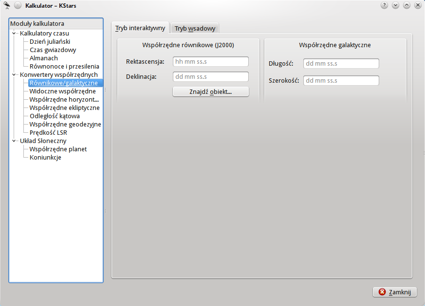This screenshot has height=306, width=425.
Task: Click the round pin button in title bar
Action: click(18, 5)
